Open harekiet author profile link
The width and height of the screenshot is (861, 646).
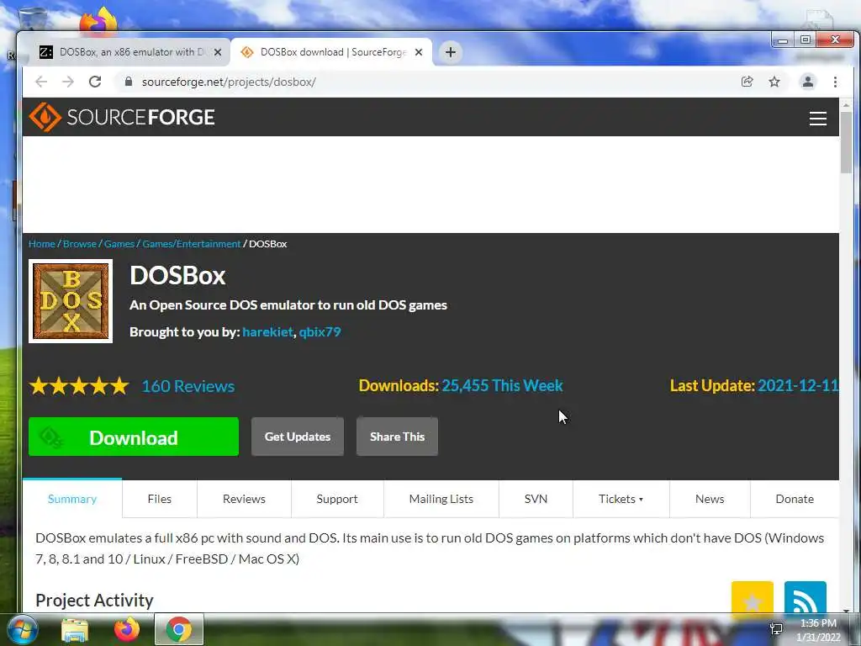pos(267,331)
